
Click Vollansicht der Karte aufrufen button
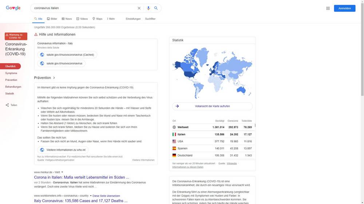212,106
